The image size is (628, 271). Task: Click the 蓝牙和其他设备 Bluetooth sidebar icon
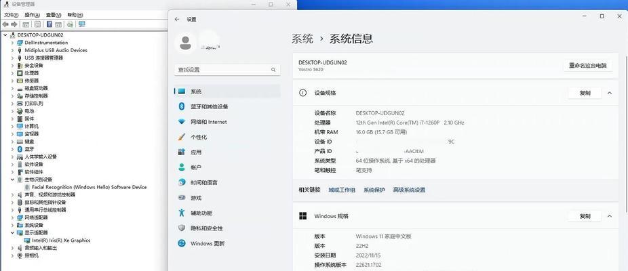[x=182, y=106]
